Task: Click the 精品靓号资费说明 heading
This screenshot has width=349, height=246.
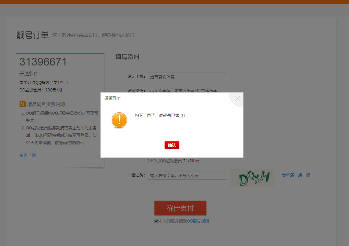Action: click(47, 104)
